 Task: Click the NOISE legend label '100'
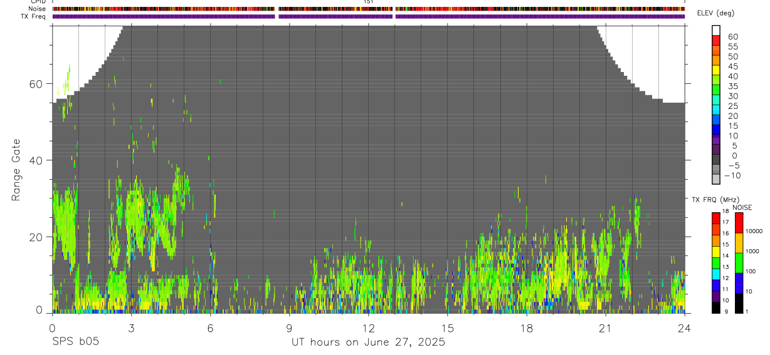[751, 271]
